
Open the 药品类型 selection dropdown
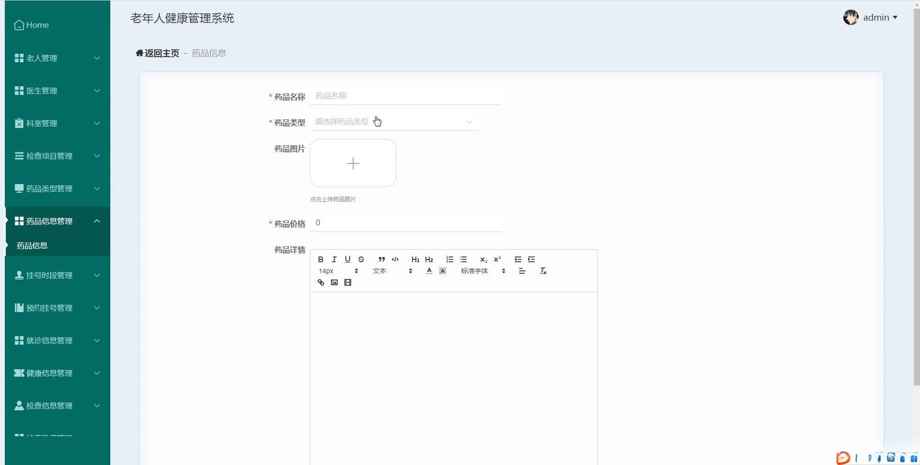point(393,122)
